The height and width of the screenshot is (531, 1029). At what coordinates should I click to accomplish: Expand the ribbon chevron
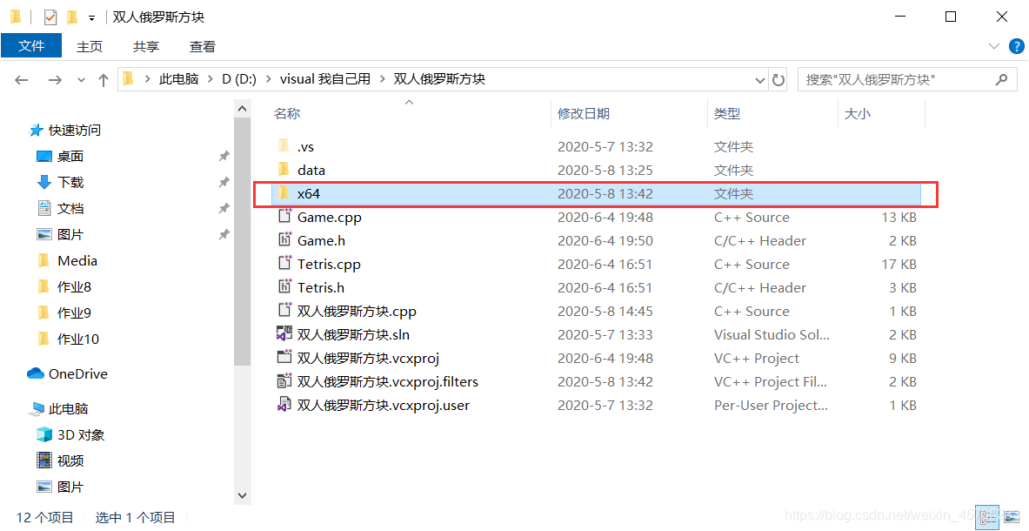tap(994, 47)
